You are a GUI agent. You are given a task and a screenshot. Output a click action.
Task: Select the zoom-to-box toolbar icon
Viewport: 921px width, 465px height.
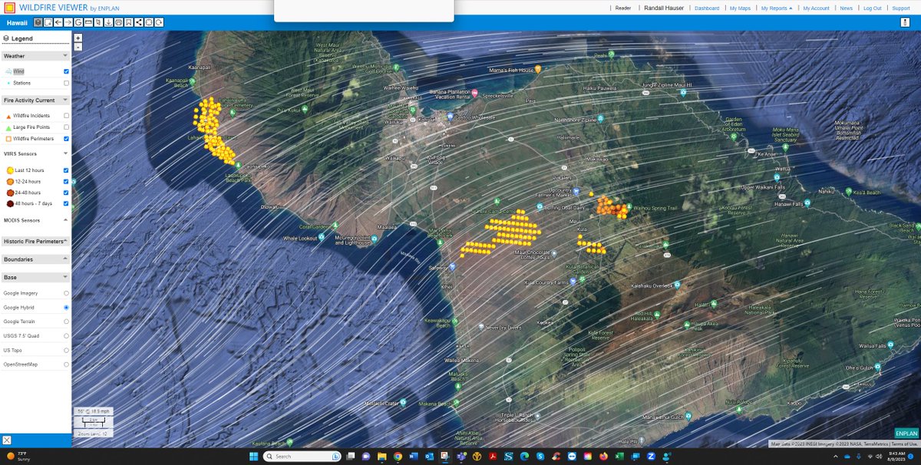tap(48, 22)
